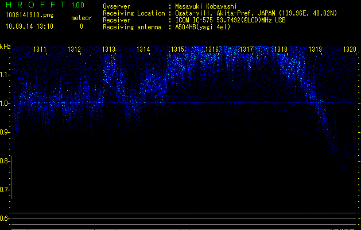Select the ICOM IC-575 53.7492 MHz receiver text
The height and width of the screenshot is (230, 361).
(230, 20)
